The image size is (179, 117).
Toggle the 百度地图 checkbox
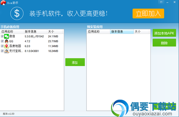click(x=2, y=46)
